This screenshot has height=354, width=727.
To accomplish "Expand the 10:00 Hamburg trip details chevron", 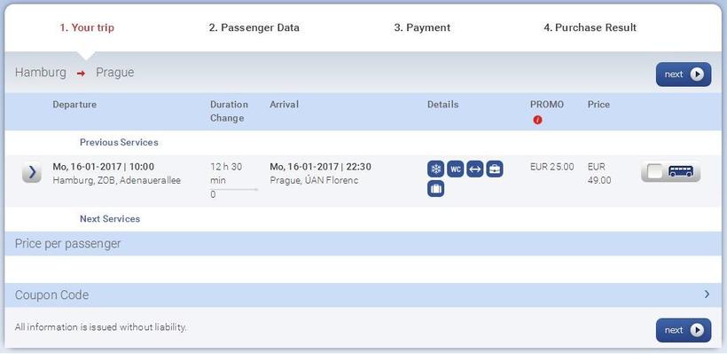I will (32, 173).
